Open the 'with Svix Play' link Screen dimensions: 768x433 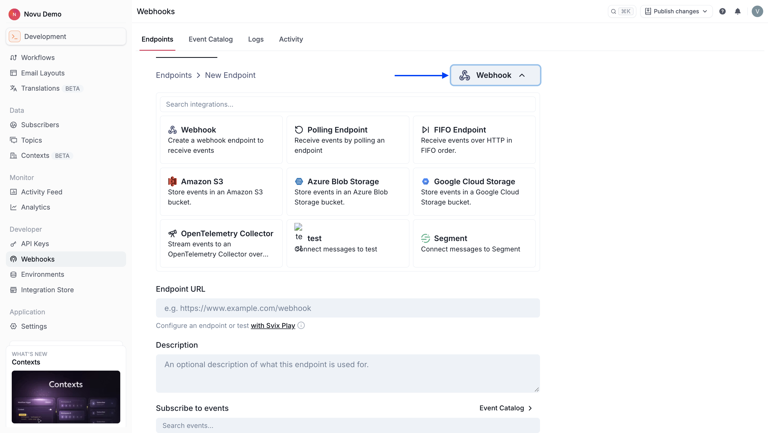272,326
